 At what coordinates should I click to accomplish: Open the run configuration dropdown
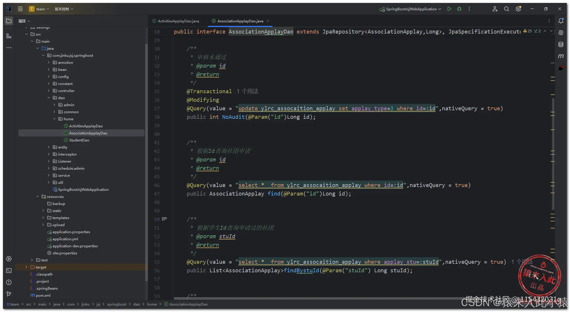click(411, 9)
